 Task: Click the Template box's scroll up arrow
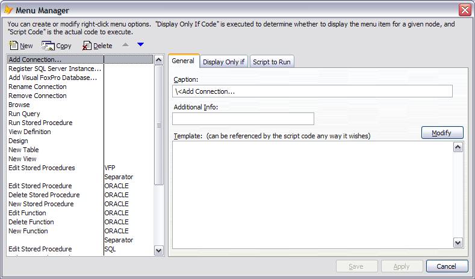click(458, 147)
